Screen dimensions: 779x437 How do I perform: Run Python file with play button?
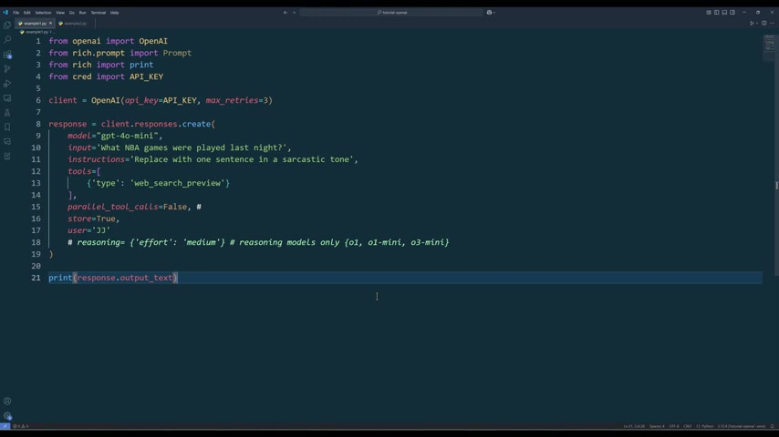(752, 24)
